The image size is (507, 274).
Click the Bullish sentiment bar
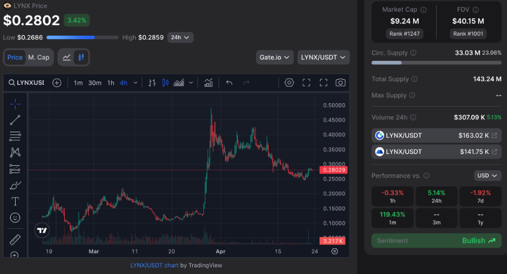tap(436, 241)
